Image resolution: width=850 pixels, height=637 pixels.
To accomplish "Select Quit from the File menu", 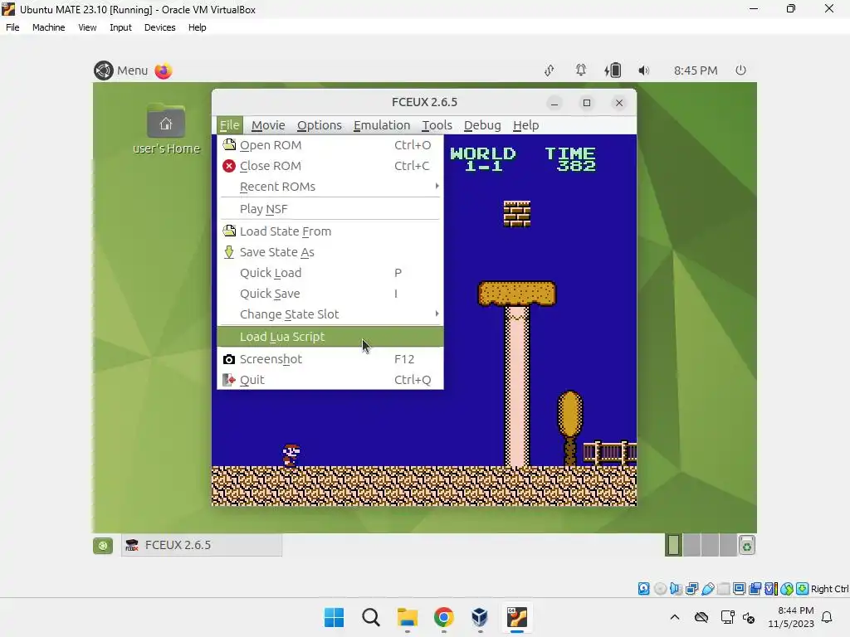I will click(330, 380).
